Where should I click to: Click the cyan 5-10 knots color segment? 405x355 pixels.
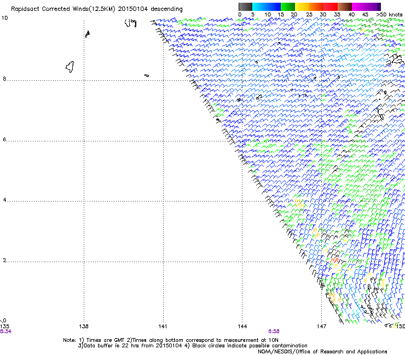pos(259,7)
